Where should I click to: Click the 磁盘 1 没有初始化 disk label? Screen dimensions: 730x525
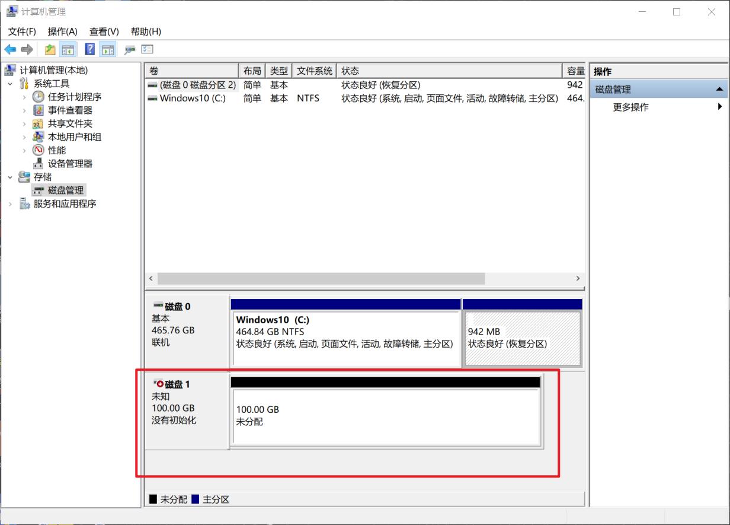(187, 410)
